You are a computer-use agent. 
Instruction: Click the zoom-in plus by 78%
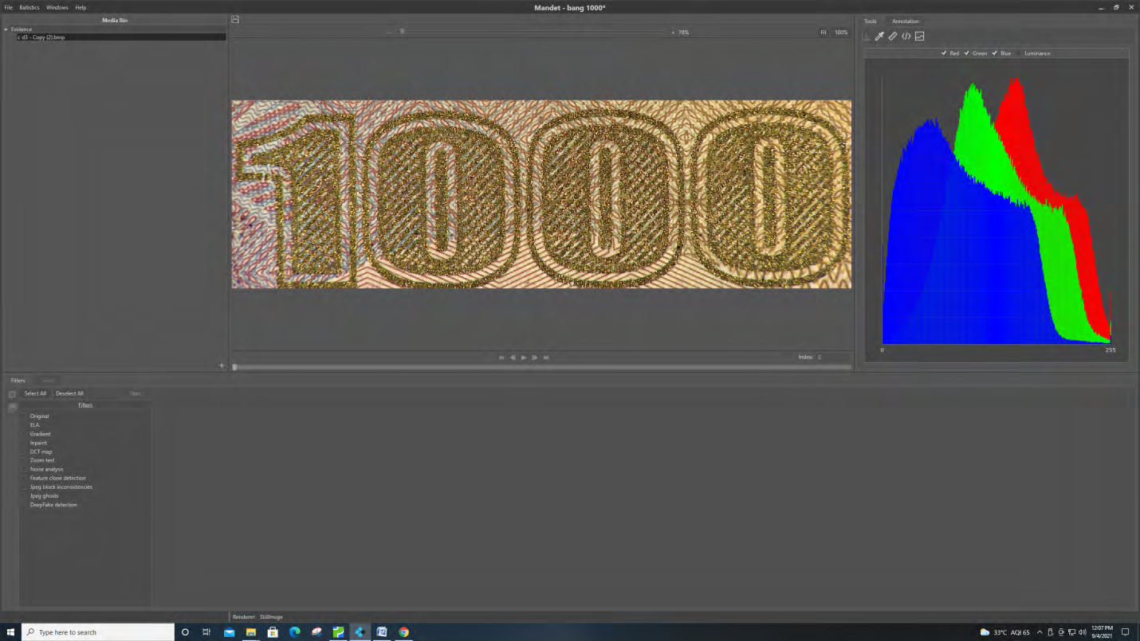pyautogui.click(x=672, y=33)
